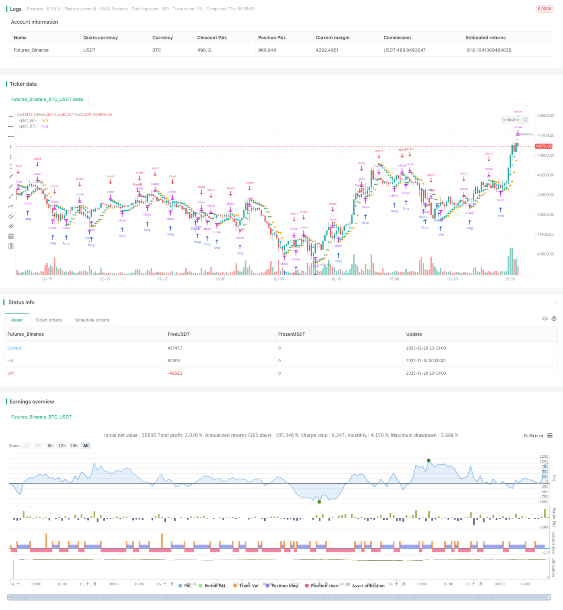Viewport: 563px width, 610px height.
Task: Select the price label 123 drawing tool
Action: [x=11, y=206]
